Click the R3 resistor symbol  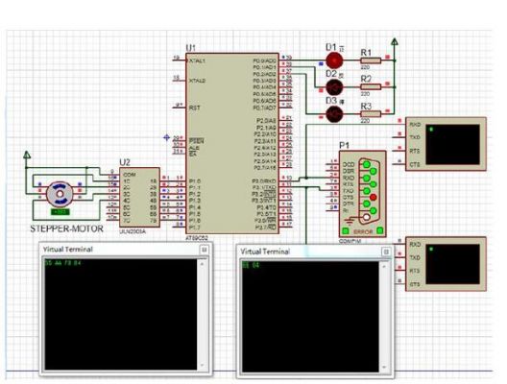click(x=371, y=114)
